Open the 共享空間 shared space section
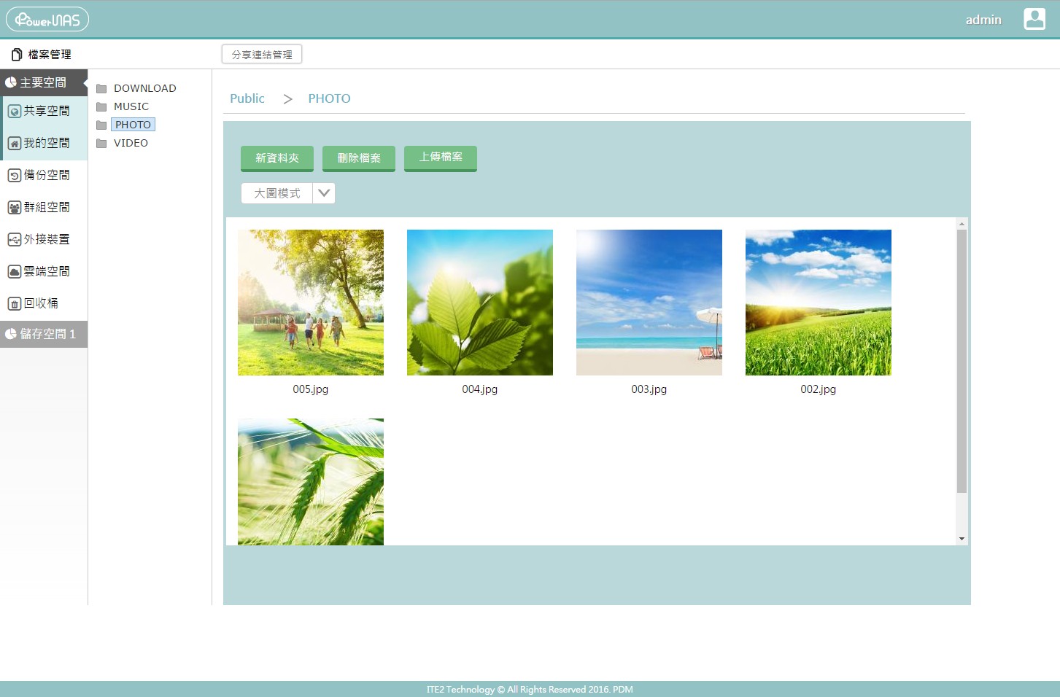Image resolution: width=1060 pixels, height=697 pixels. 44,111
